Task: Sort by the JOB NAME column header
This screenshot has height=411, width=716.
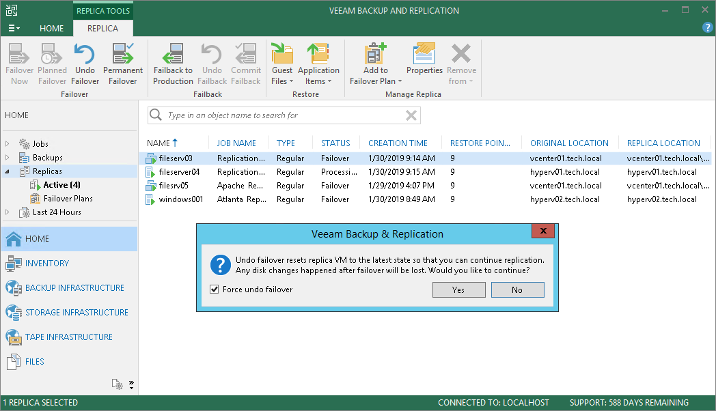Action: coord(236,143)
